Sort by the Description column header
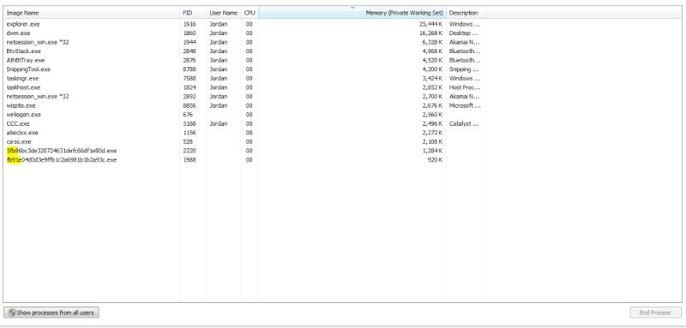This screenshot has width=686, height=328. point(466,13)
